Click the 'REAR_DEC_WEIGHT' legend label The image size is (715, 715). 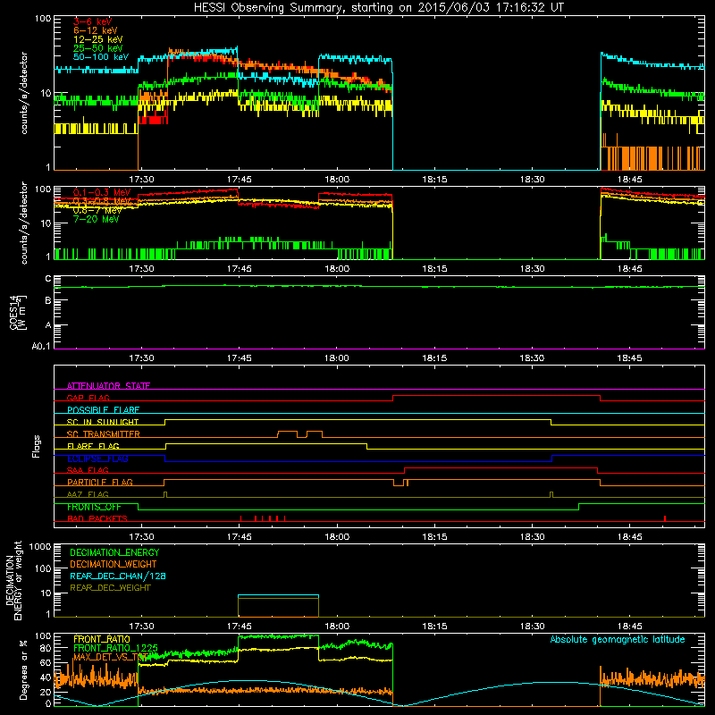pyautogui.click(x=110, y=588)
